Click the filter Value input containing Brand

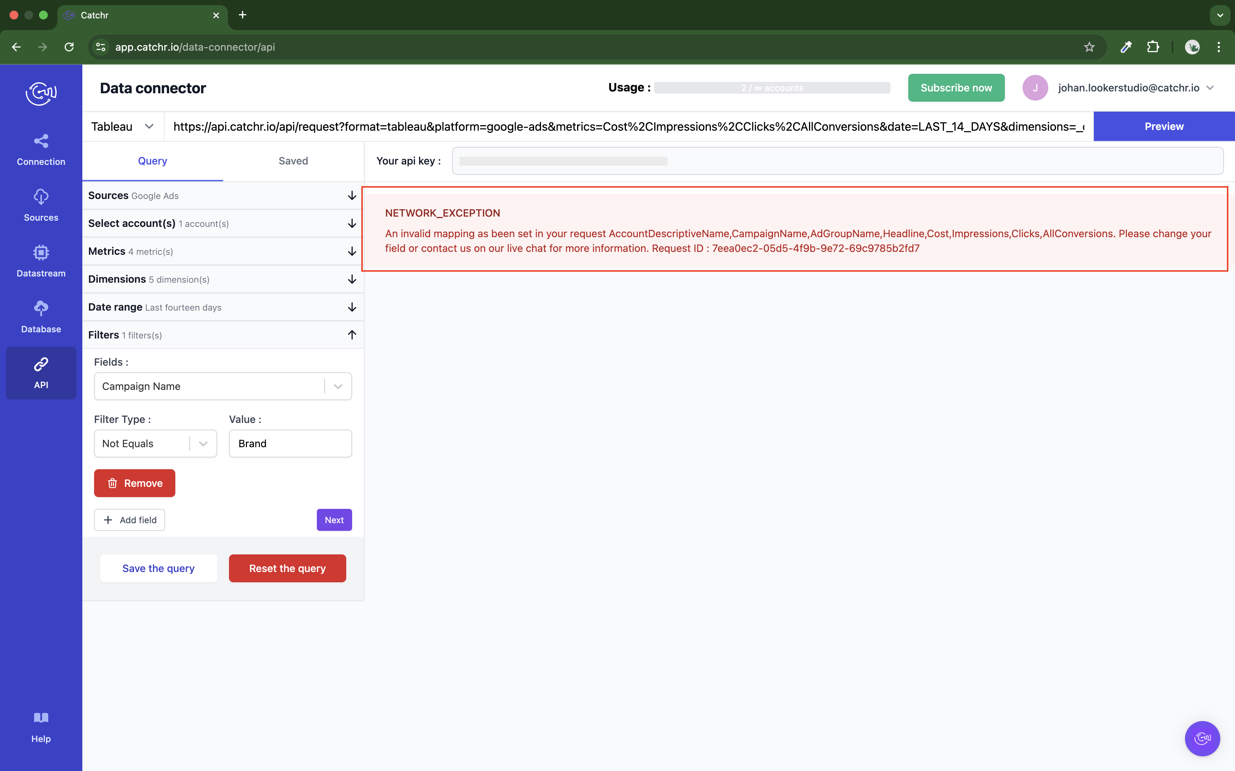click(x=290, y=444)
